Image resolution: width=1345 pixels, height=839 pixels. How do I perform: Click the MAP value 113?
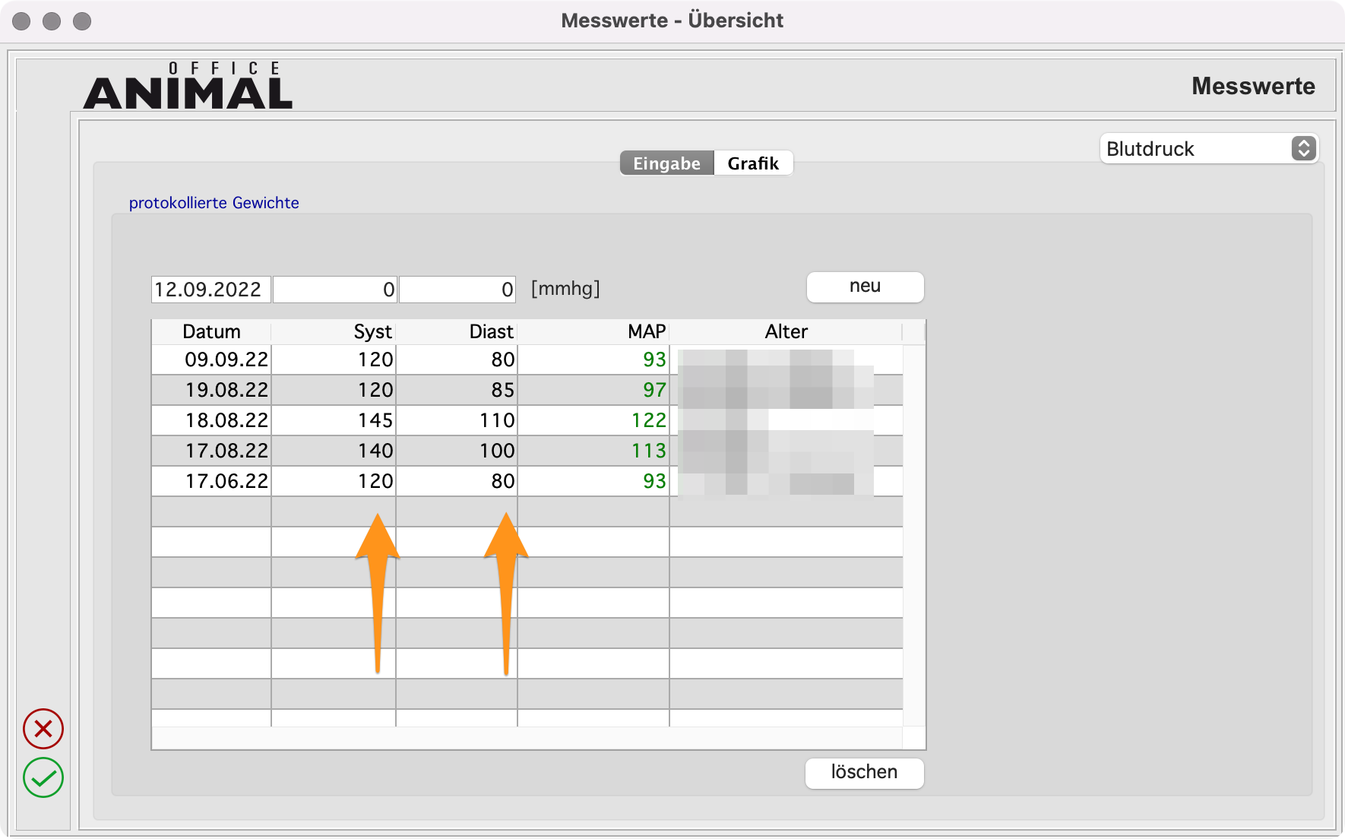coord(648,451)
